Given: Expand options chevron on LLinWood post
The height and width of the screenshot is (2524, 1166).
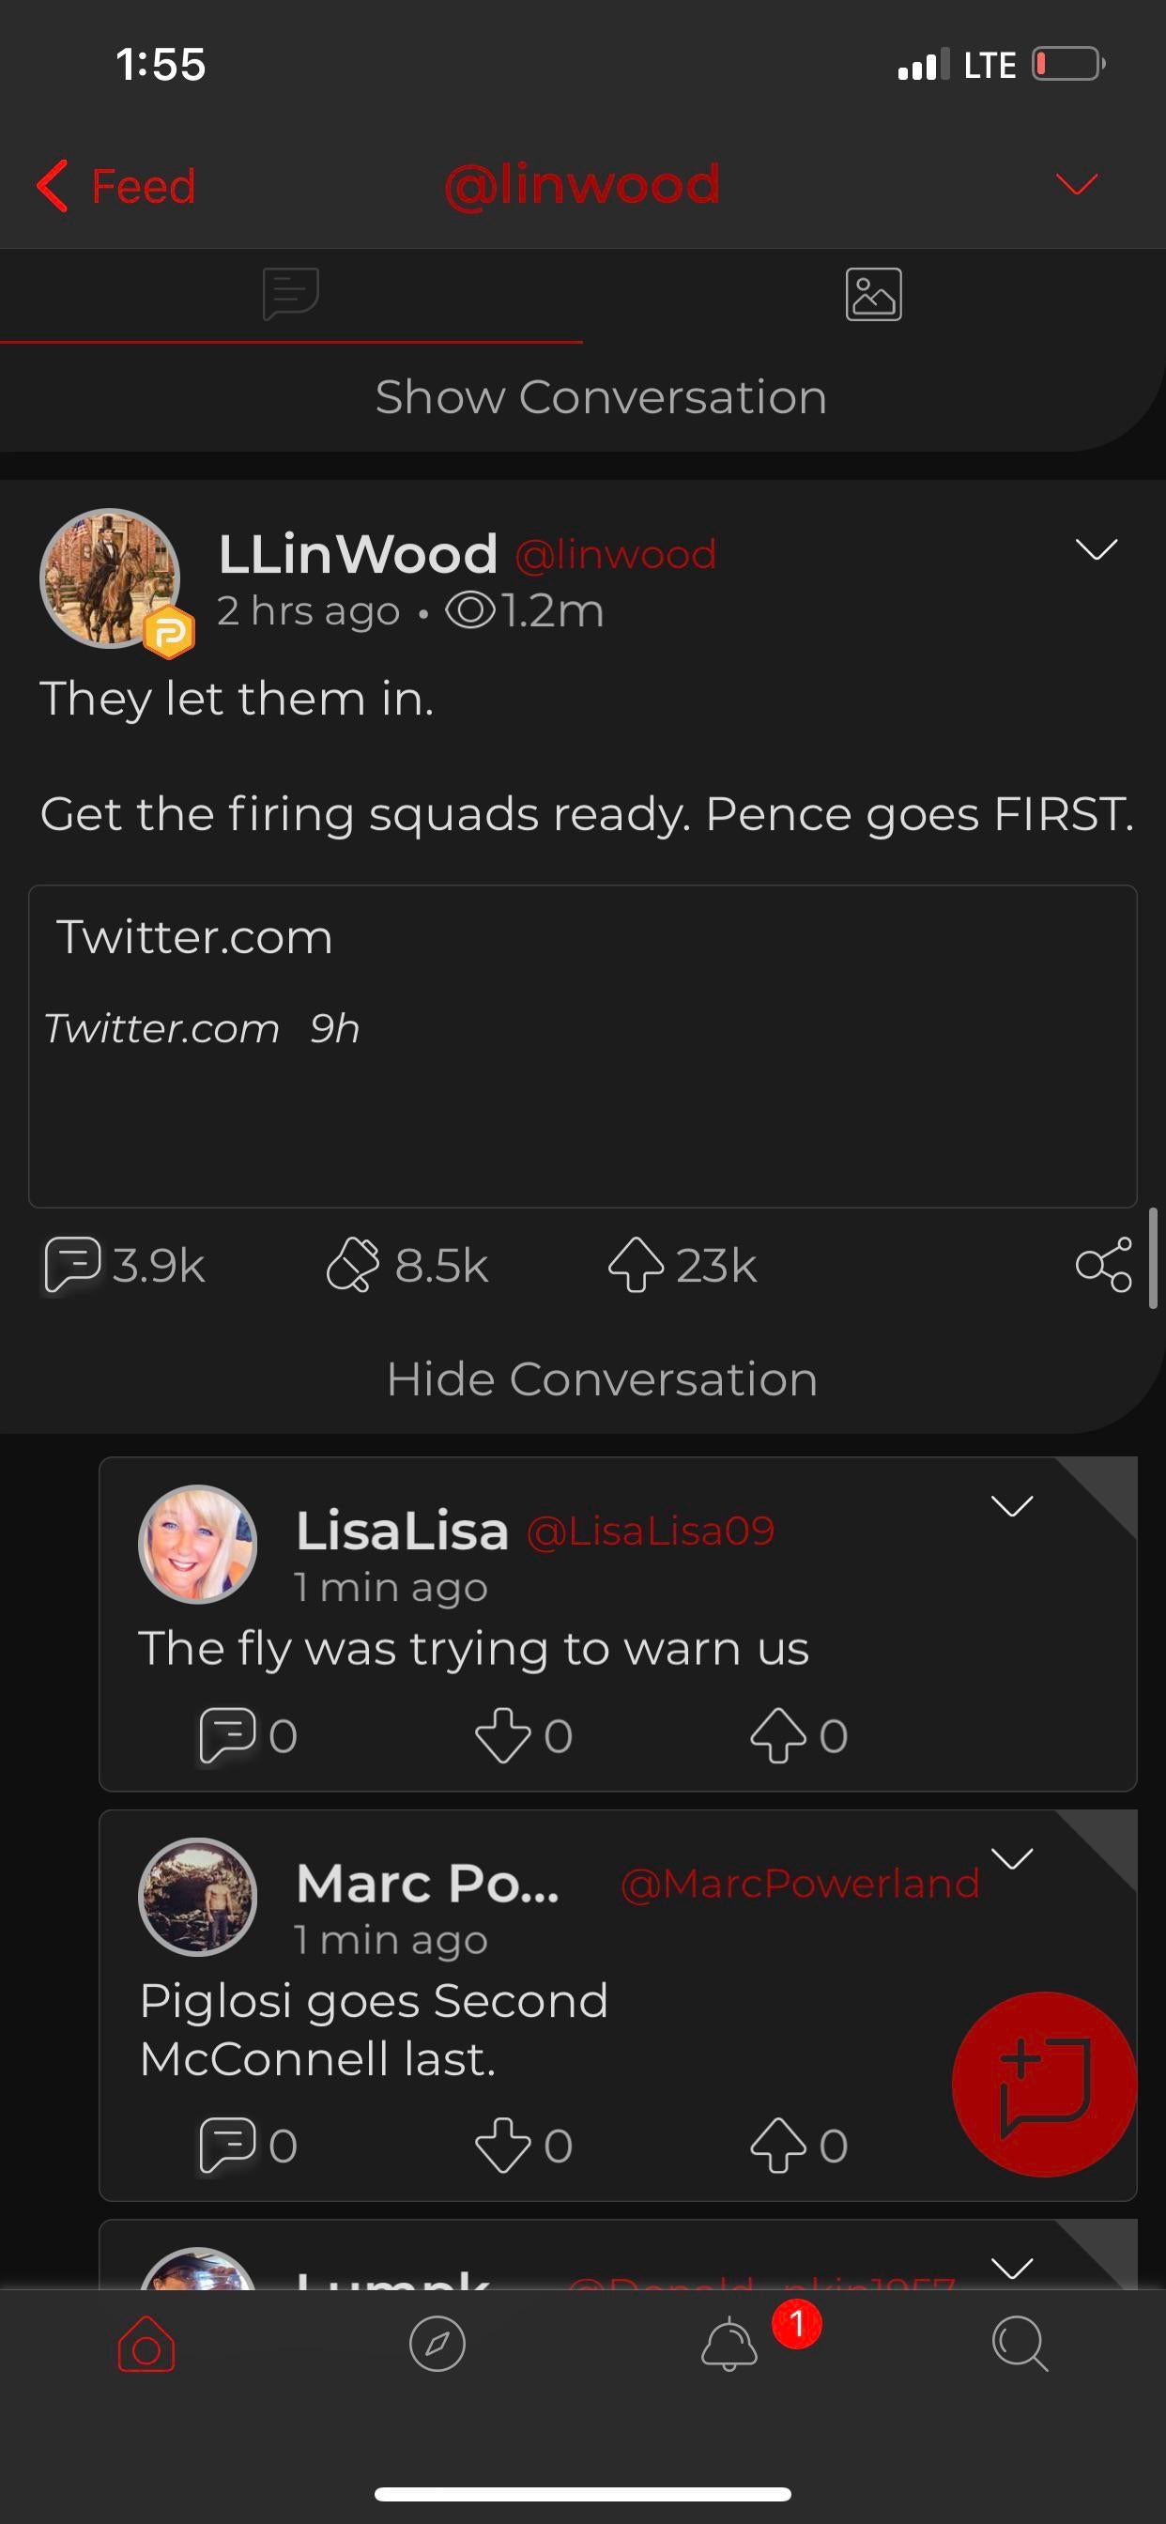Looking at the screenshot, I should click(x=1097, y=549).
